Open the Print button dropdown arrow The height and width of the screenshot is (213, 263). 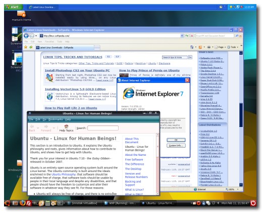(x=213, y=47)
